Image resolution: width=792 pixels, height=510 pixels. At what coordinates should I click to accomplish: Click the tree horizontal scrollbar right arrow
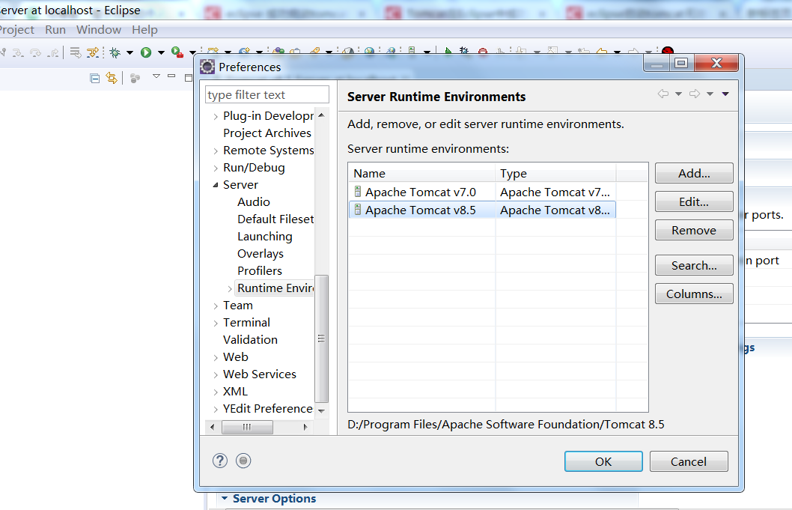pos(305,427)
